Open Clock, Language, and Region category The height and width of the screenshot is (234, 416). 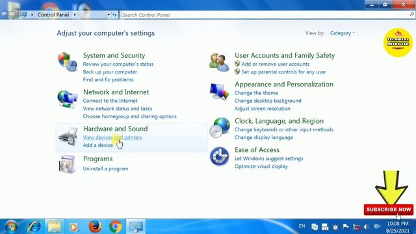(279, 121)
